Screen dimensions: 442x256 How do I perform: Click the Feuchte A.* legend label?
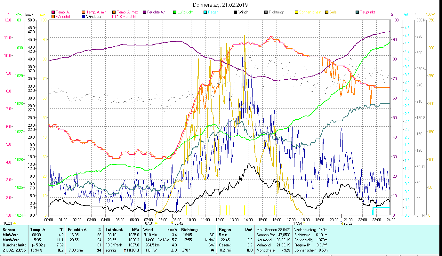tap(156, 12)
